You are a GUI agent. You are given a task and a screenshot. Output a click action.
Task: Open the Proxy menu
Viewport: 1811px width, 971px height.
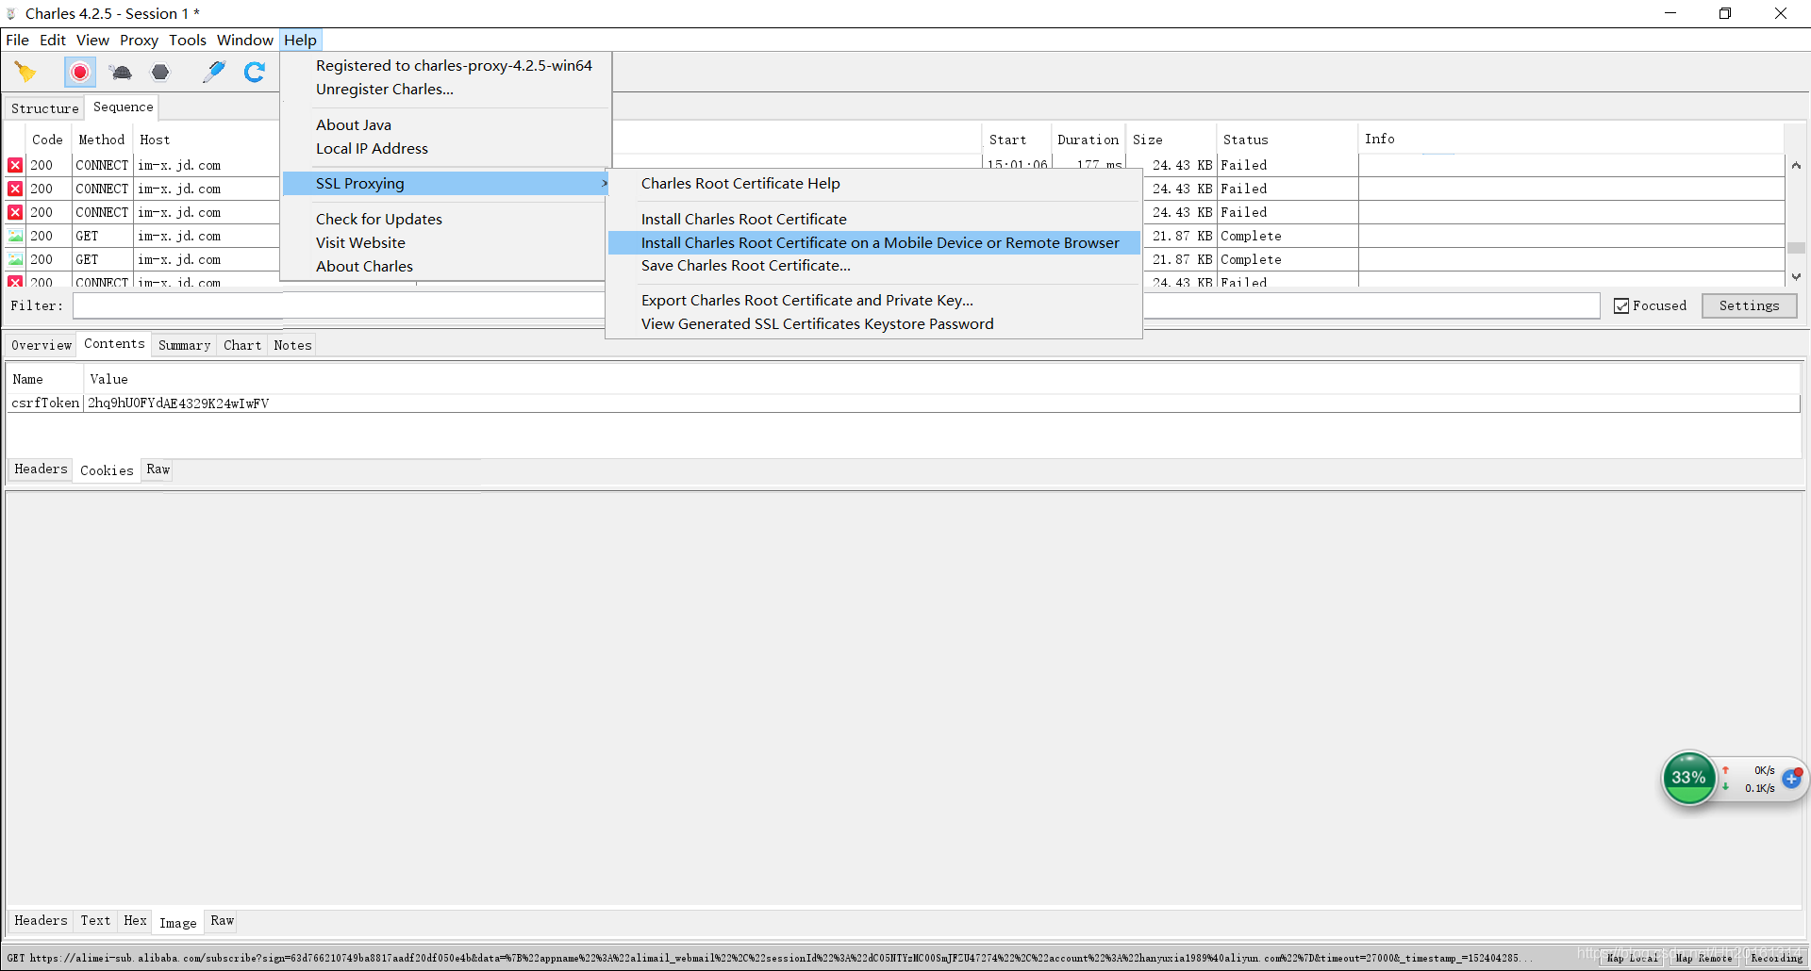click(x=139, y=40)
